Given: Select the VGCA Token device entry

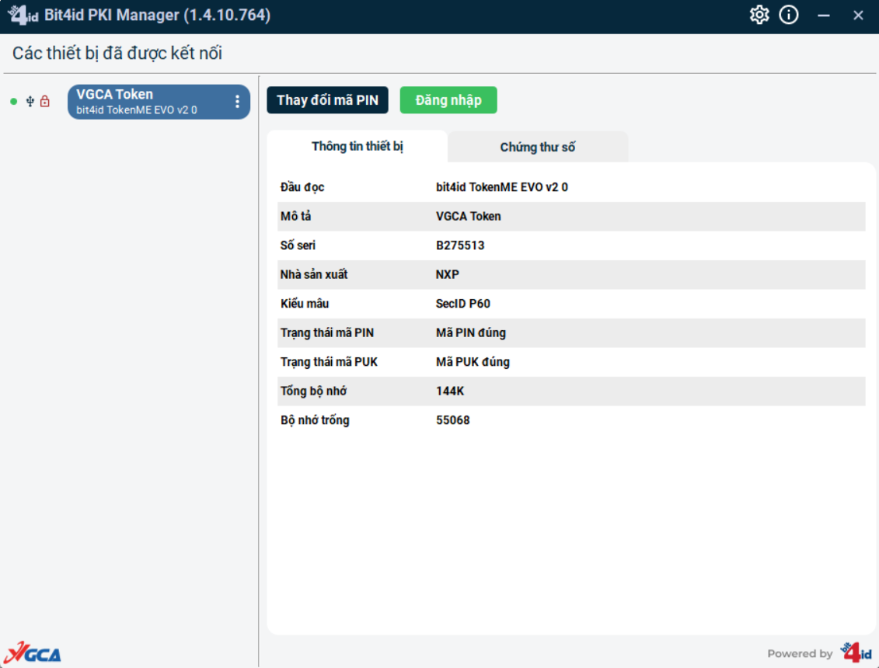Looking at the screenshot, I should point(159,102).
